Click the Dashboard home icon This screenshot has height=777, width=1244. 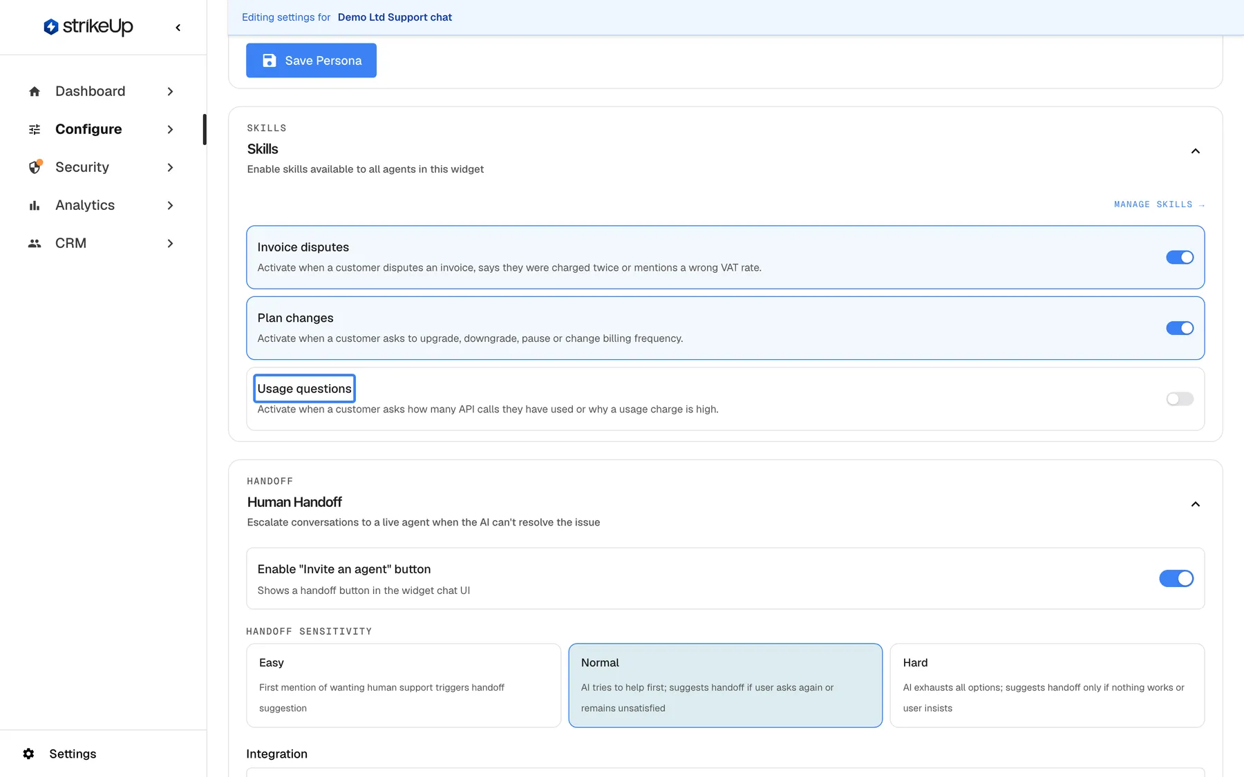(35, 91)
